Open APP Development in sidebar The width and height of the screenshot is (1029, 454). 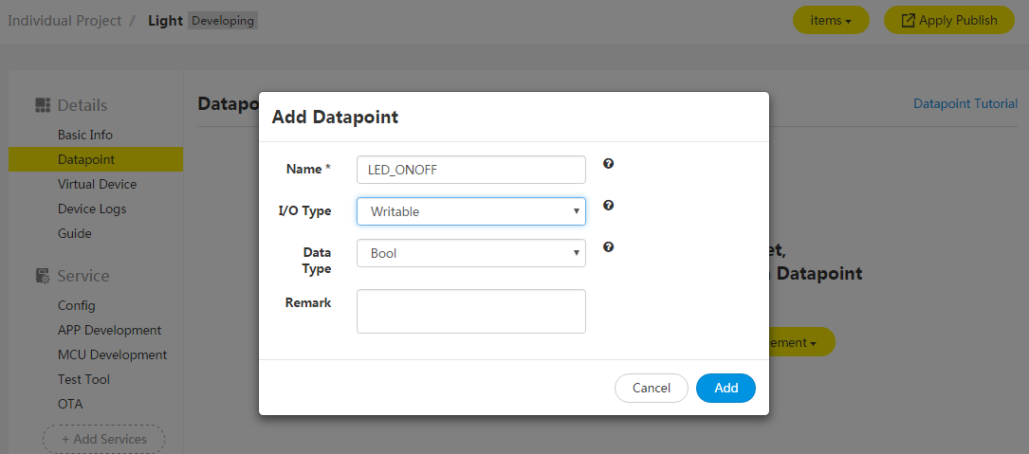(x=110, y=330)
